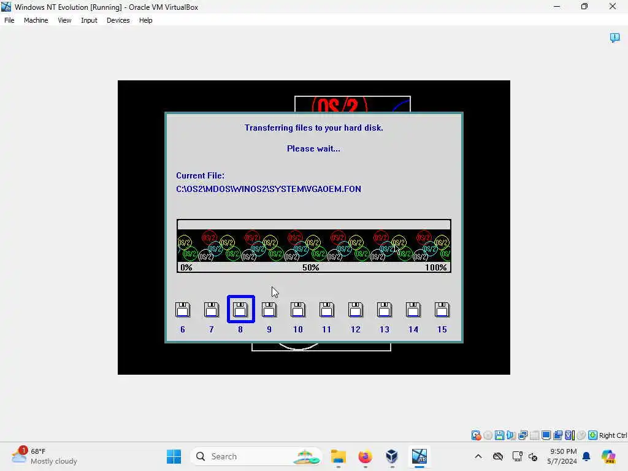
Task: Click the floppy drive status icon
Action: coord(499,435)
